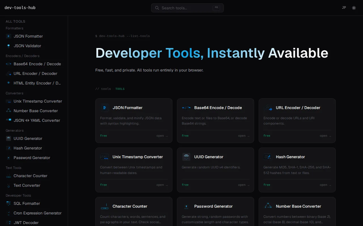This screenshot has height=226, width=363.
Task: Click the Number Base Converter sidebar icon
Action: click(x=9, y=111)
